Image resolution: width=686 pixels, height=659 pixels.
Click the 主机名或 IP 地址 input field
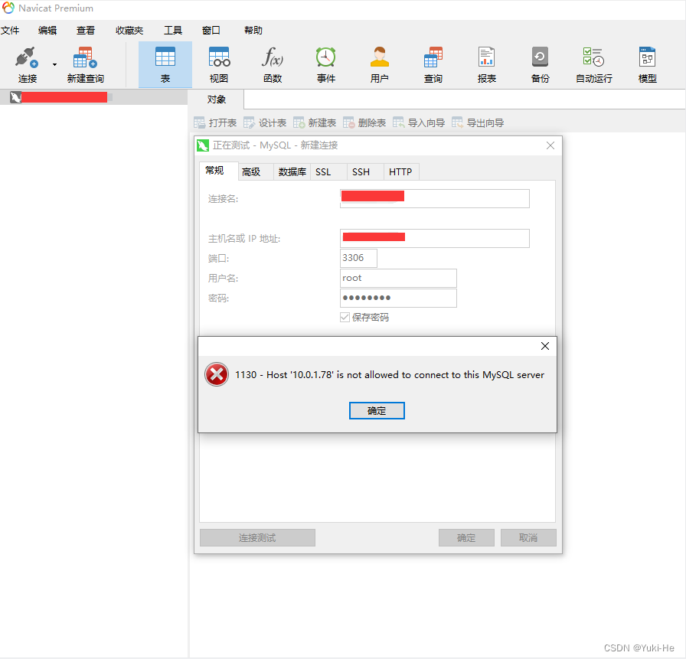[434, 238]
